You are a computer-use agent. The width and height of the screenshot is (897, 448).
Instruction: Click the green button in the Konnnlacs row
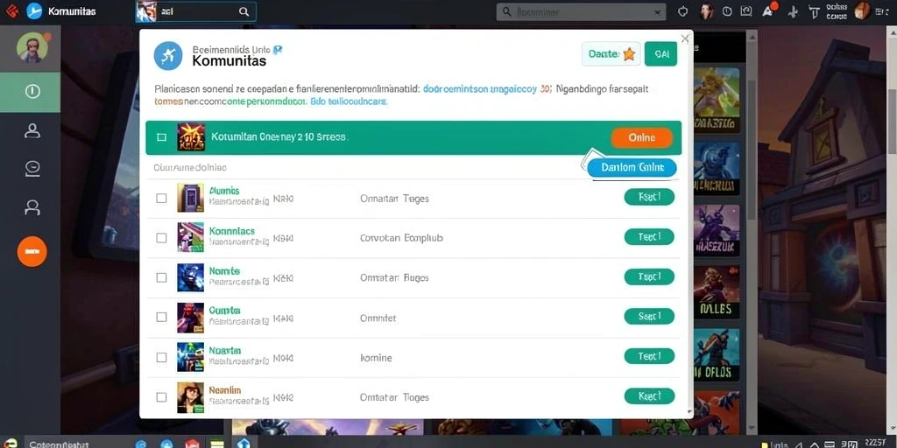(x=649, y=236)
